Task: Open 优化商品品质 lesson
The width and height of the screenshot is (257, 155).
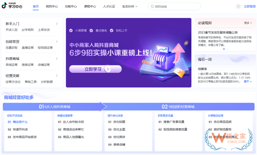Action: [222, 122]
